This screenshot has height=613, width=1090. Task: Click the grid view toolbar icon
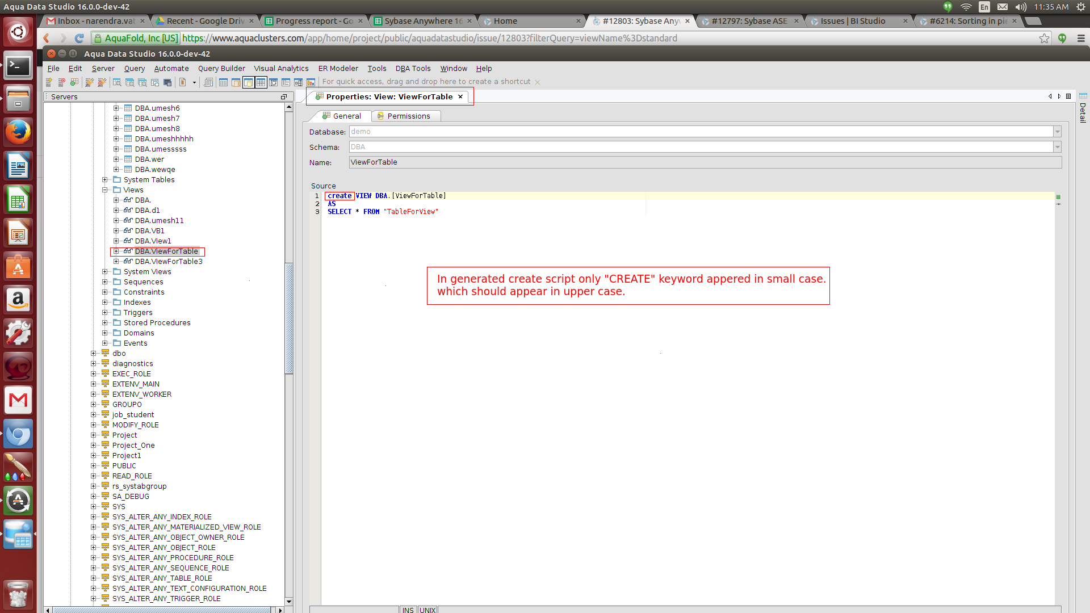tap(261, 82)
